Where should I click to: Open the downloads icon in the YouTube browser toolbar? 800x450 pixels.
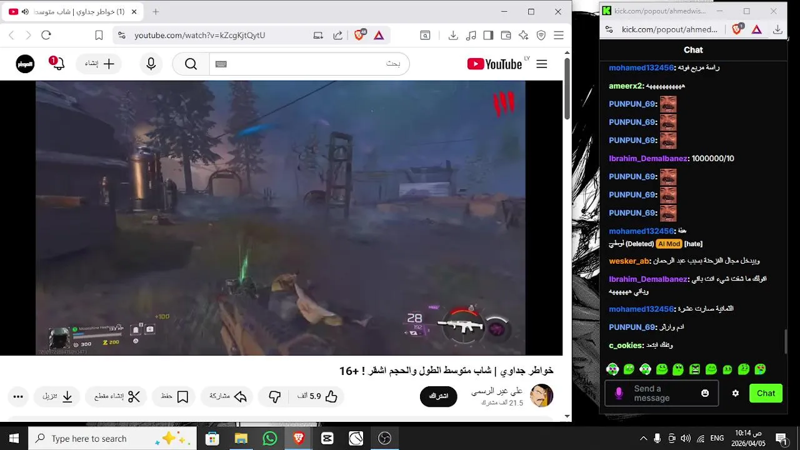(453, 36)
